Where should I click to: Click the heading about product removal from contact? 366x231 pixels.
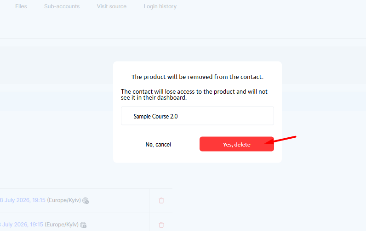(197, 77)
